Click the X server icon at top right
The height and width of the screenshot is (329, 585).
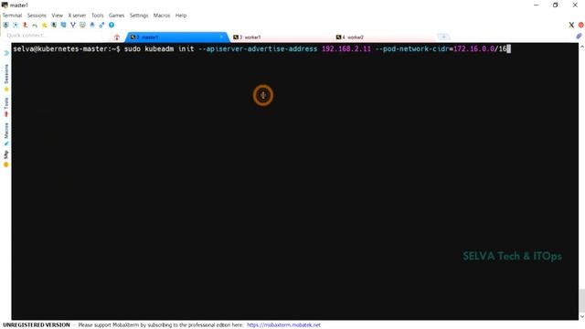coord(571,25)
